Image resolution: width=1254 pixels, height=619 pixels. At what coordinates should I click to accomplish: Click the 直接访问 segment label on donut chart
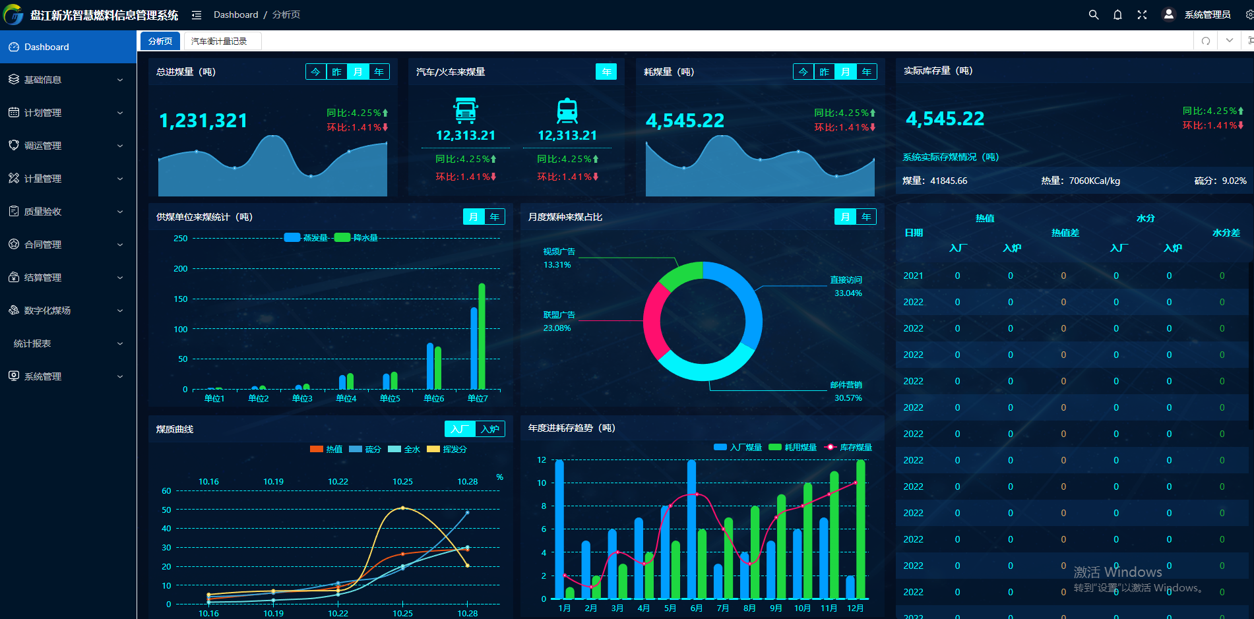846,280
